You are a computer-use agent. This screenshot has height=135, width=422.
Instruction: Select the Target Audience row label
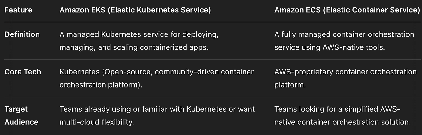[21, 115]
